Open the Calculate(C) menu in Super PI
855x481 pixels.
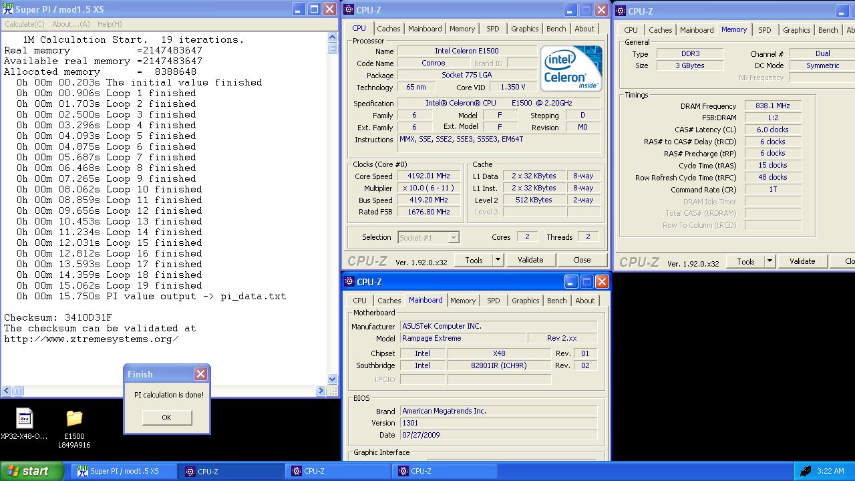click(25, 24)
